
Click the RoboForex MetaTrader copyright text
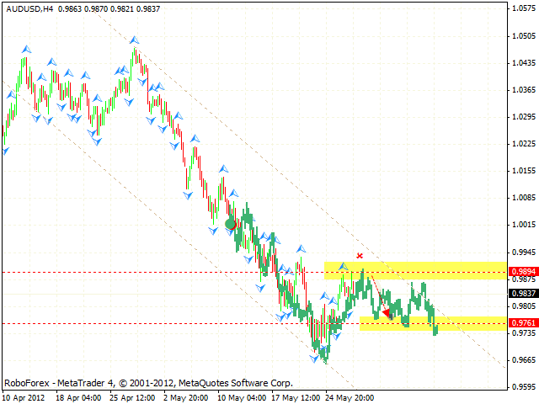click(x=148, y=381)
